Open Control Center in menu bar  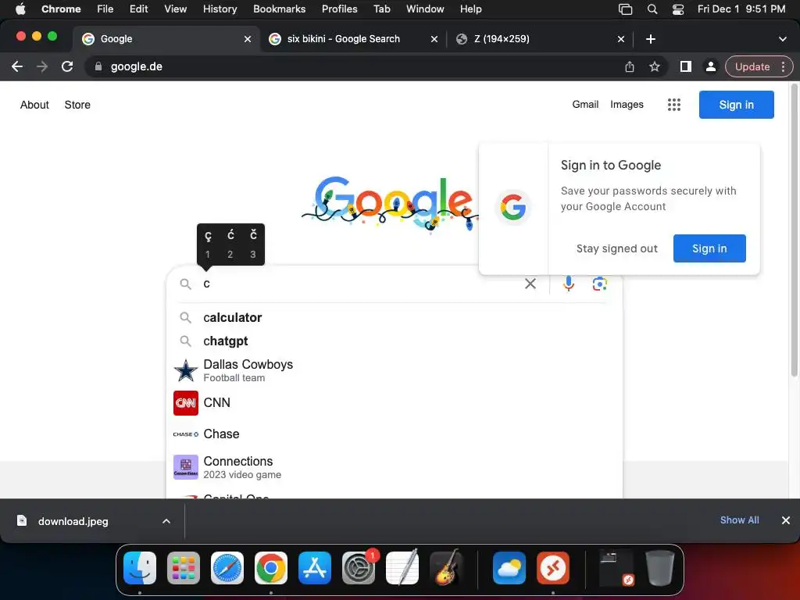tap(678, 9)
